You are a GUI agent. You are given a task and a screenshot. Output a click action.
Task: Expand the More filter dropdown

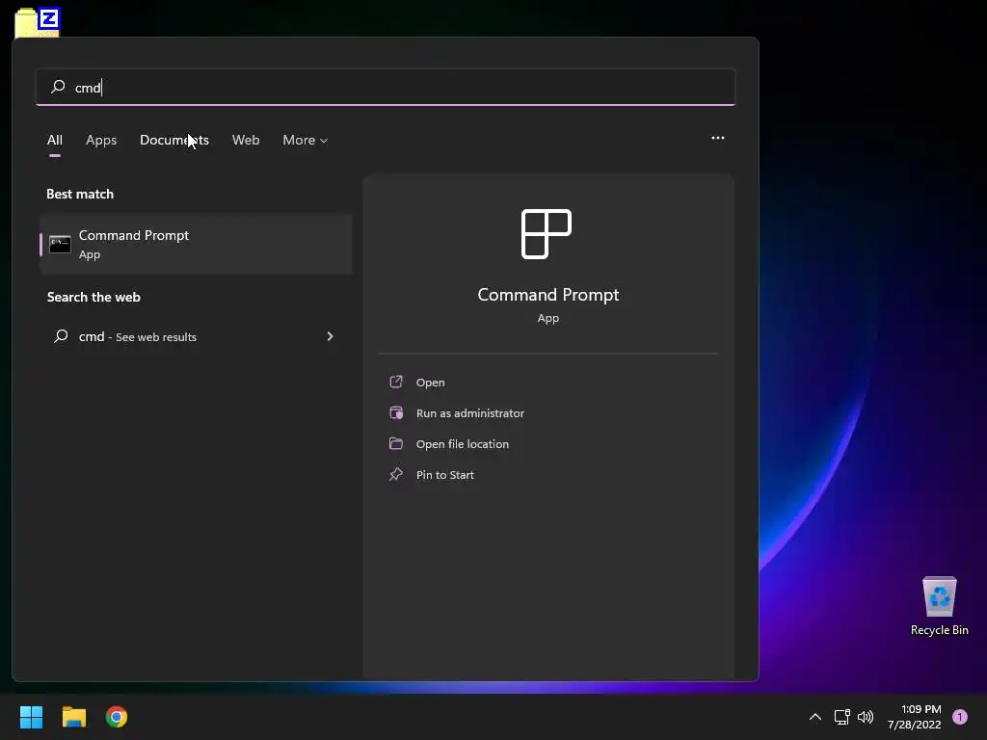click(306, 140)
